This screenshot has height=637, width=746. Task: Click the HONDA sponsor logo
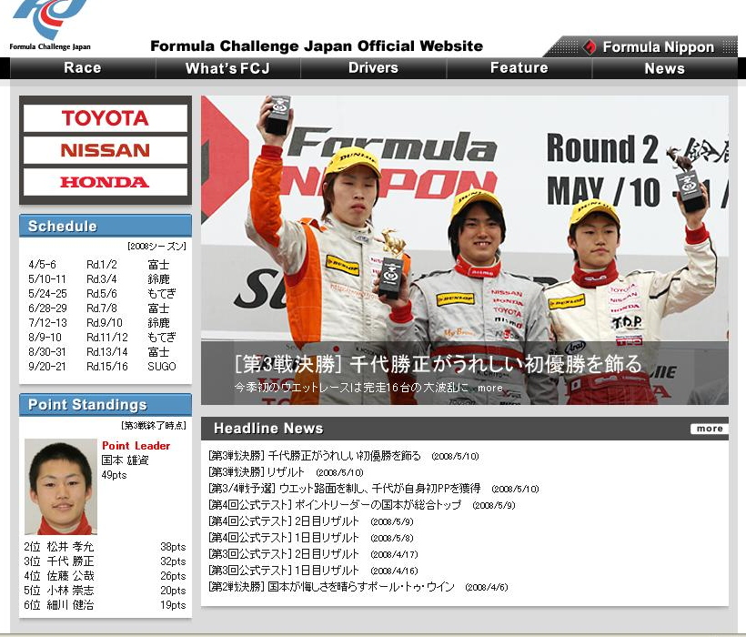point(106,182)
